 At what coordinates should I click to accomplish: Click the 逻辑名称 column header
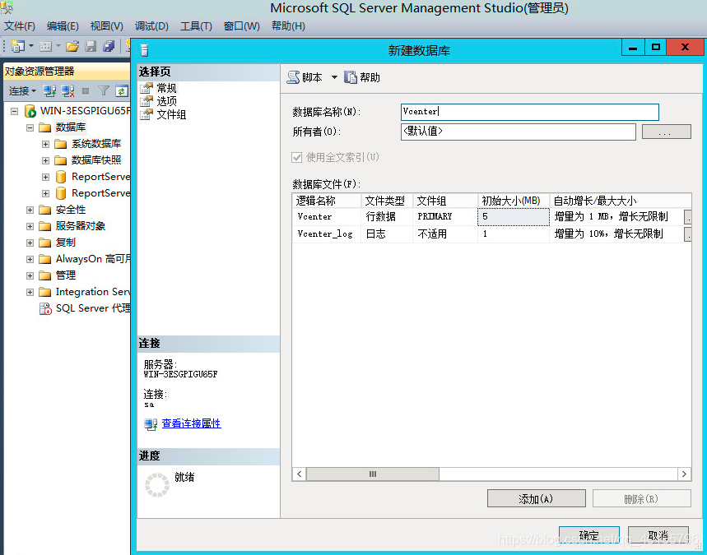pyautogui.click(x=327, y=201)
